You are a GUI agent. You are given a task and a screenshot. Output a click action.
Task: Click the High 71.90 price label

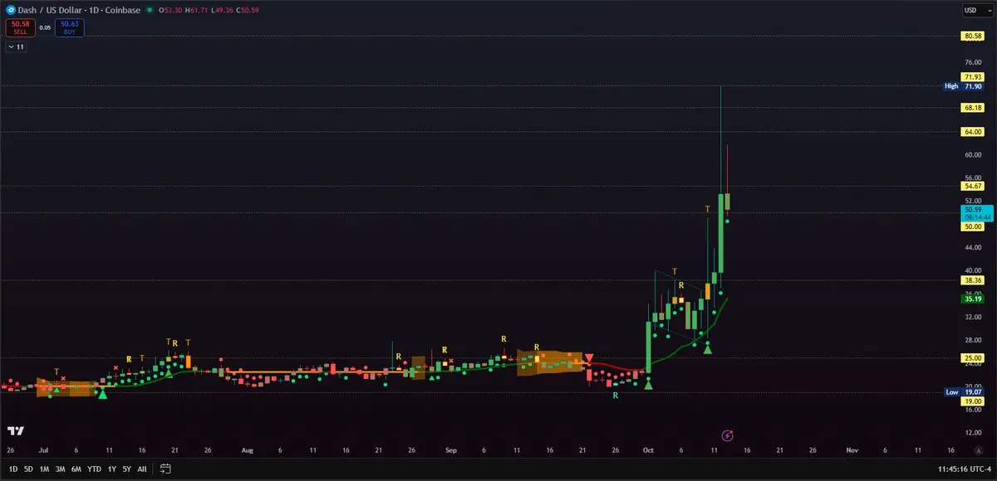[x=964, y=86]
